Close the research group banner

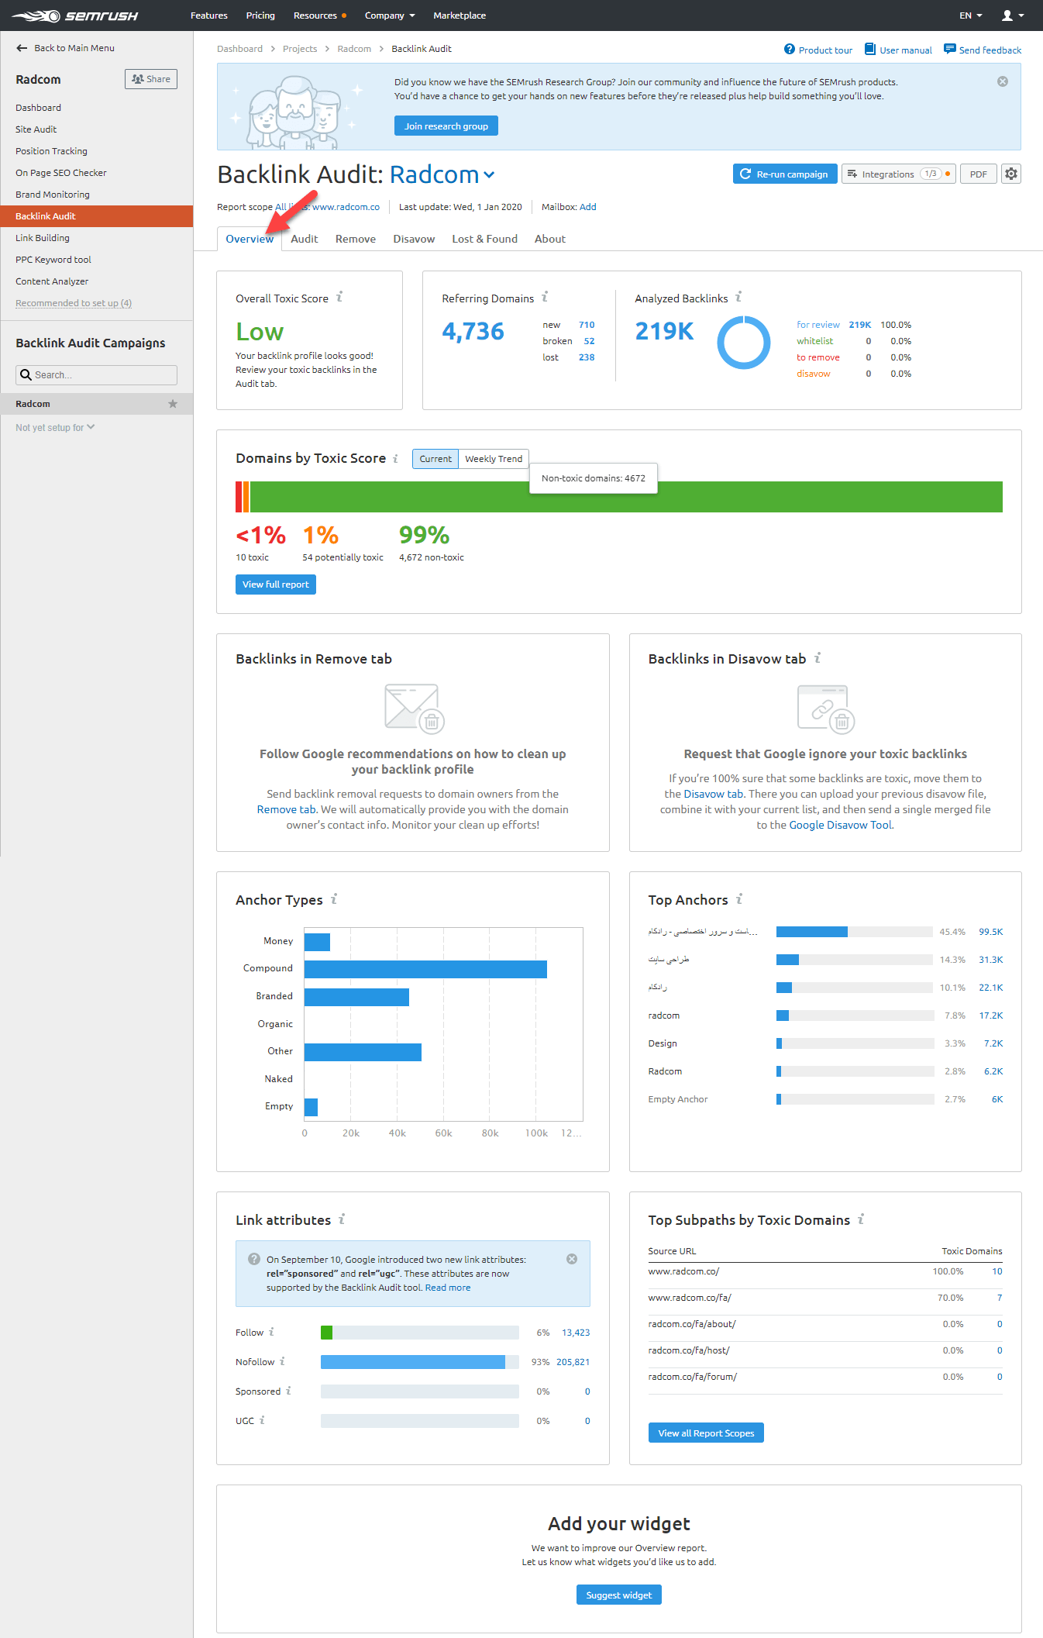[1003, 81]
